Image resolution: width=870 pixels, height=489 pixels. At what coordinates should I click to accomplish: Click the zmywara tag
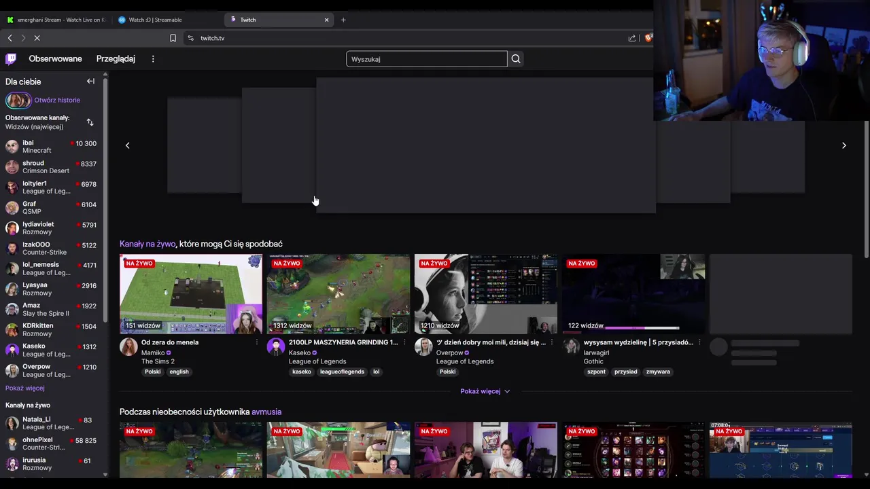pos(658,372)
